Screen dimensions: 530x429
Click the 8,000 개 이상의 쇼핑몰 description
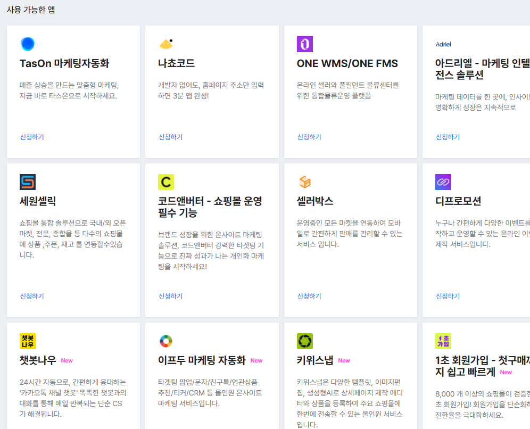coord(483,405)
